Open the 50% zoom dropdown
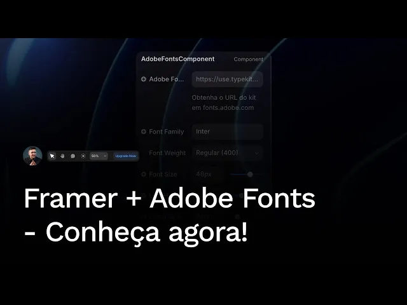 (99, 156)
